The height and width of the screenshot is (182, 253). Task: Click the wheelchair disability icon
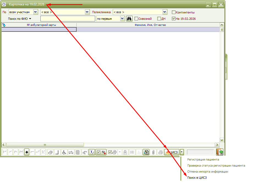(x=64, y=152)
